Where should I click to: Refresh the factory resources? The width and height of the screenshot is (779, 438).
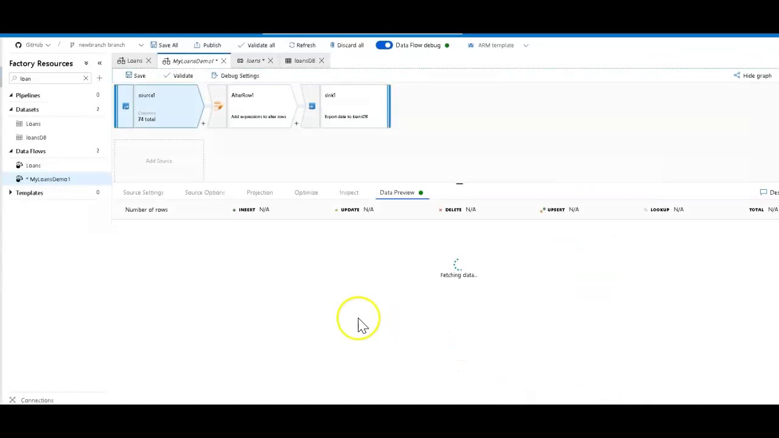click(x=302, y=45)
